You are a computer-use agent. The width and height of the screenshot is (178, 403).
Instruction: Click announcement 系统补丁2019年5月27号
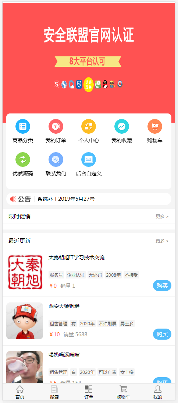click(x=66, y=199)
